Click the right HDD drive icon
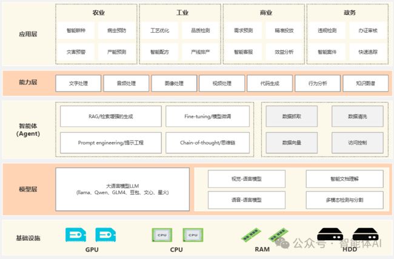Image resolution: width=394 pixels, height=259 pixels. point(366,235)
